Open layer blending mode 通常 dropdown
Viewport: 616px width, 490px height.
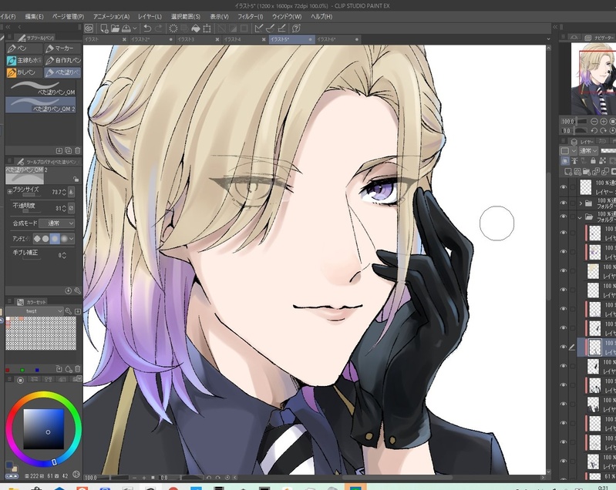tap(587, 151)
